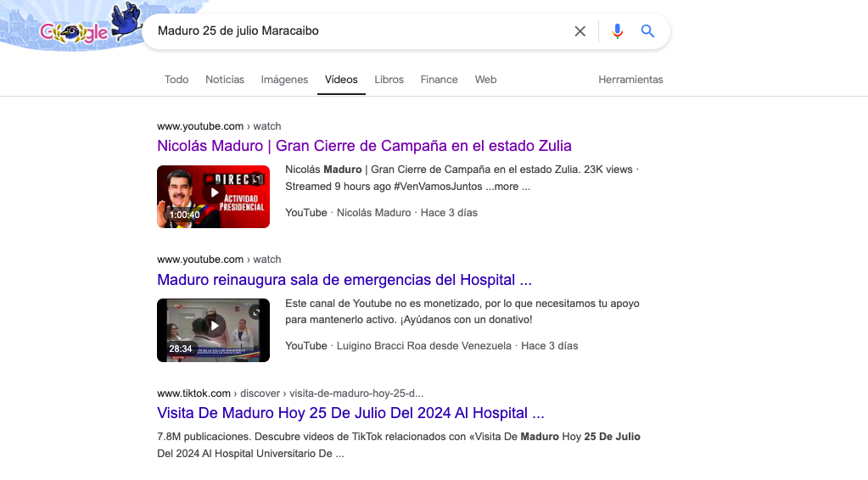Screen dimensions: 868x480
Task: Open Nicolás Maduro Gran Cierre de Campaña link
Action: 364,146
